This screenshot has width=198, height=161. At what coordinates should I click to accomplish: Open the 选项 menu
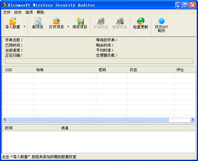pos(29,12)
